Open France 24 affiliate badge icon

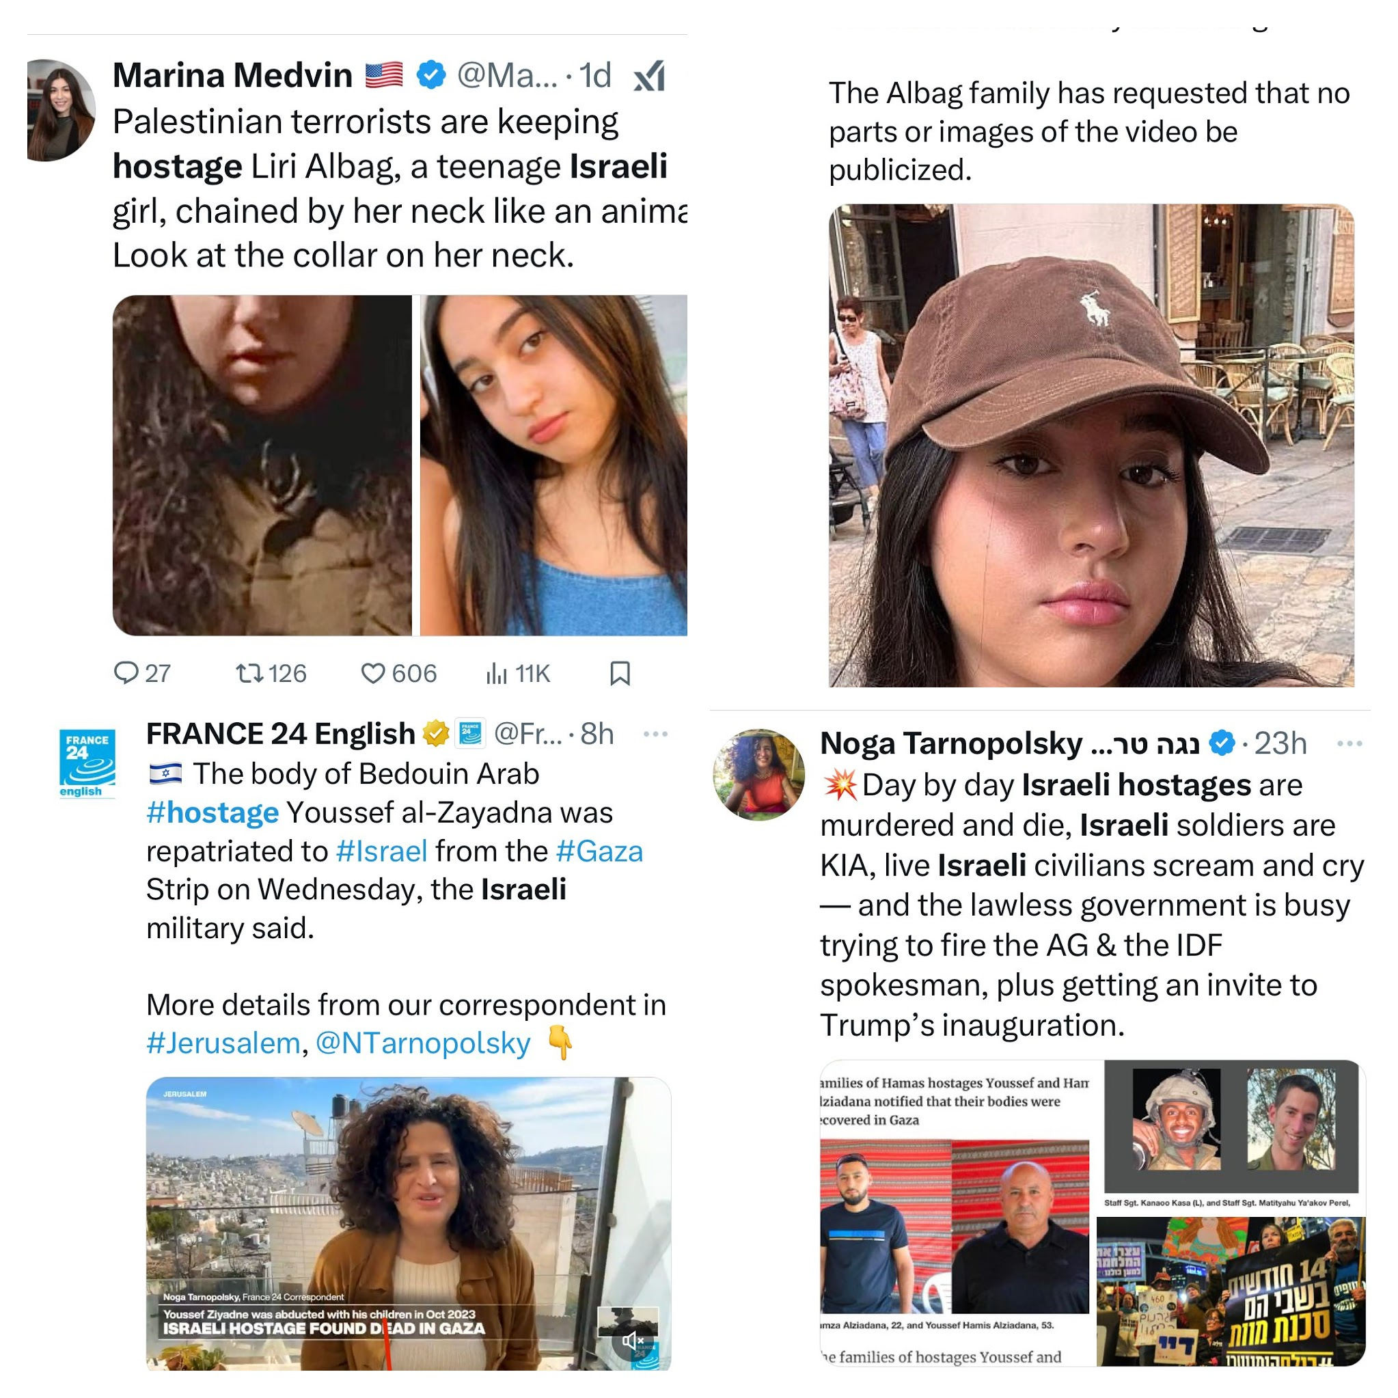[x=470, y=734]
